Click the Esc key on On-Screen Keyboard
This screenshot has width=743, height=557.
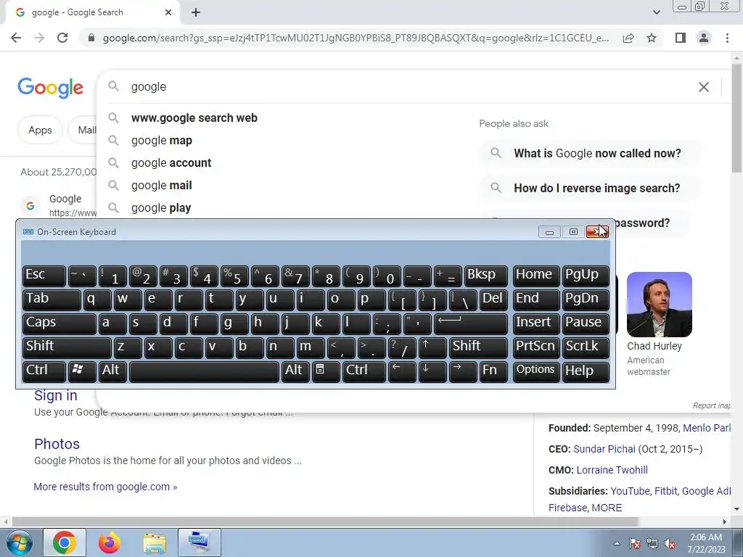pyautogui.click(x=44, y=276)
